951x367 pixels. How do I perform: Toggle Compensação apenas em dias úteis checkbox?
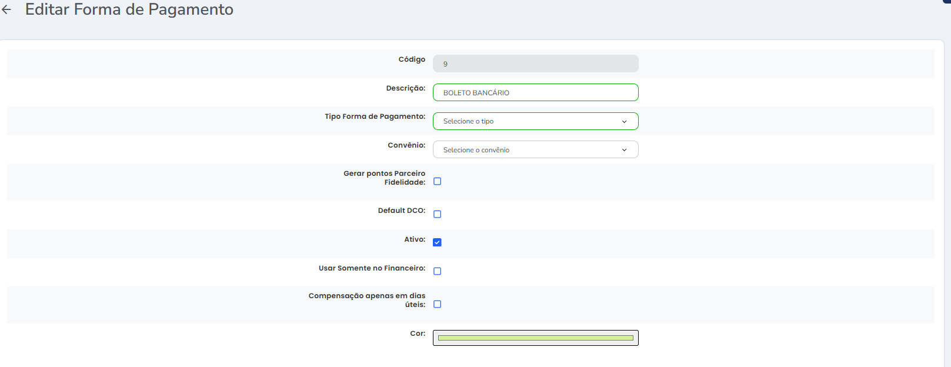[x=437, y=304]
